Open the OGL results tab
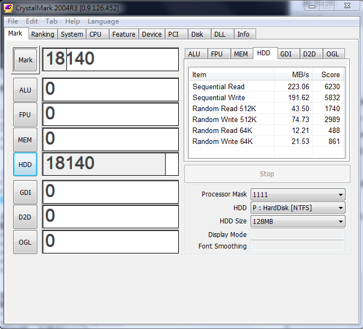The width and height of the screenshot is (363, 329). (333, 54)
